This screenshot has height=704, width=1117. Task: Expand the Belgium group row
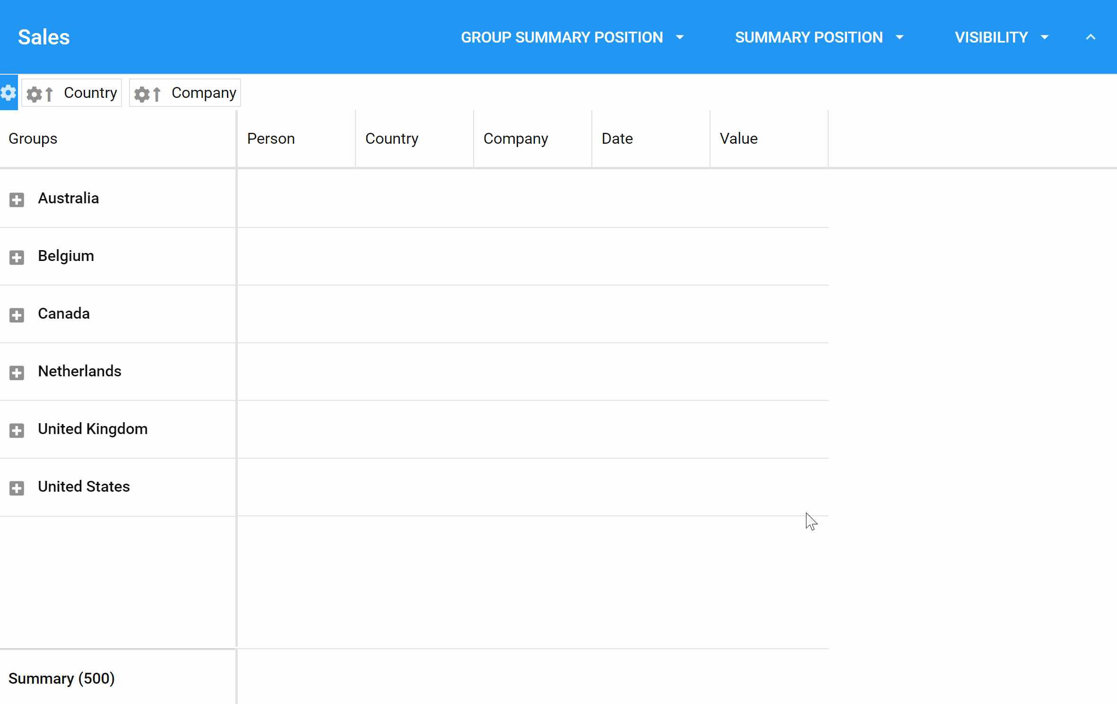pos(17,257)
